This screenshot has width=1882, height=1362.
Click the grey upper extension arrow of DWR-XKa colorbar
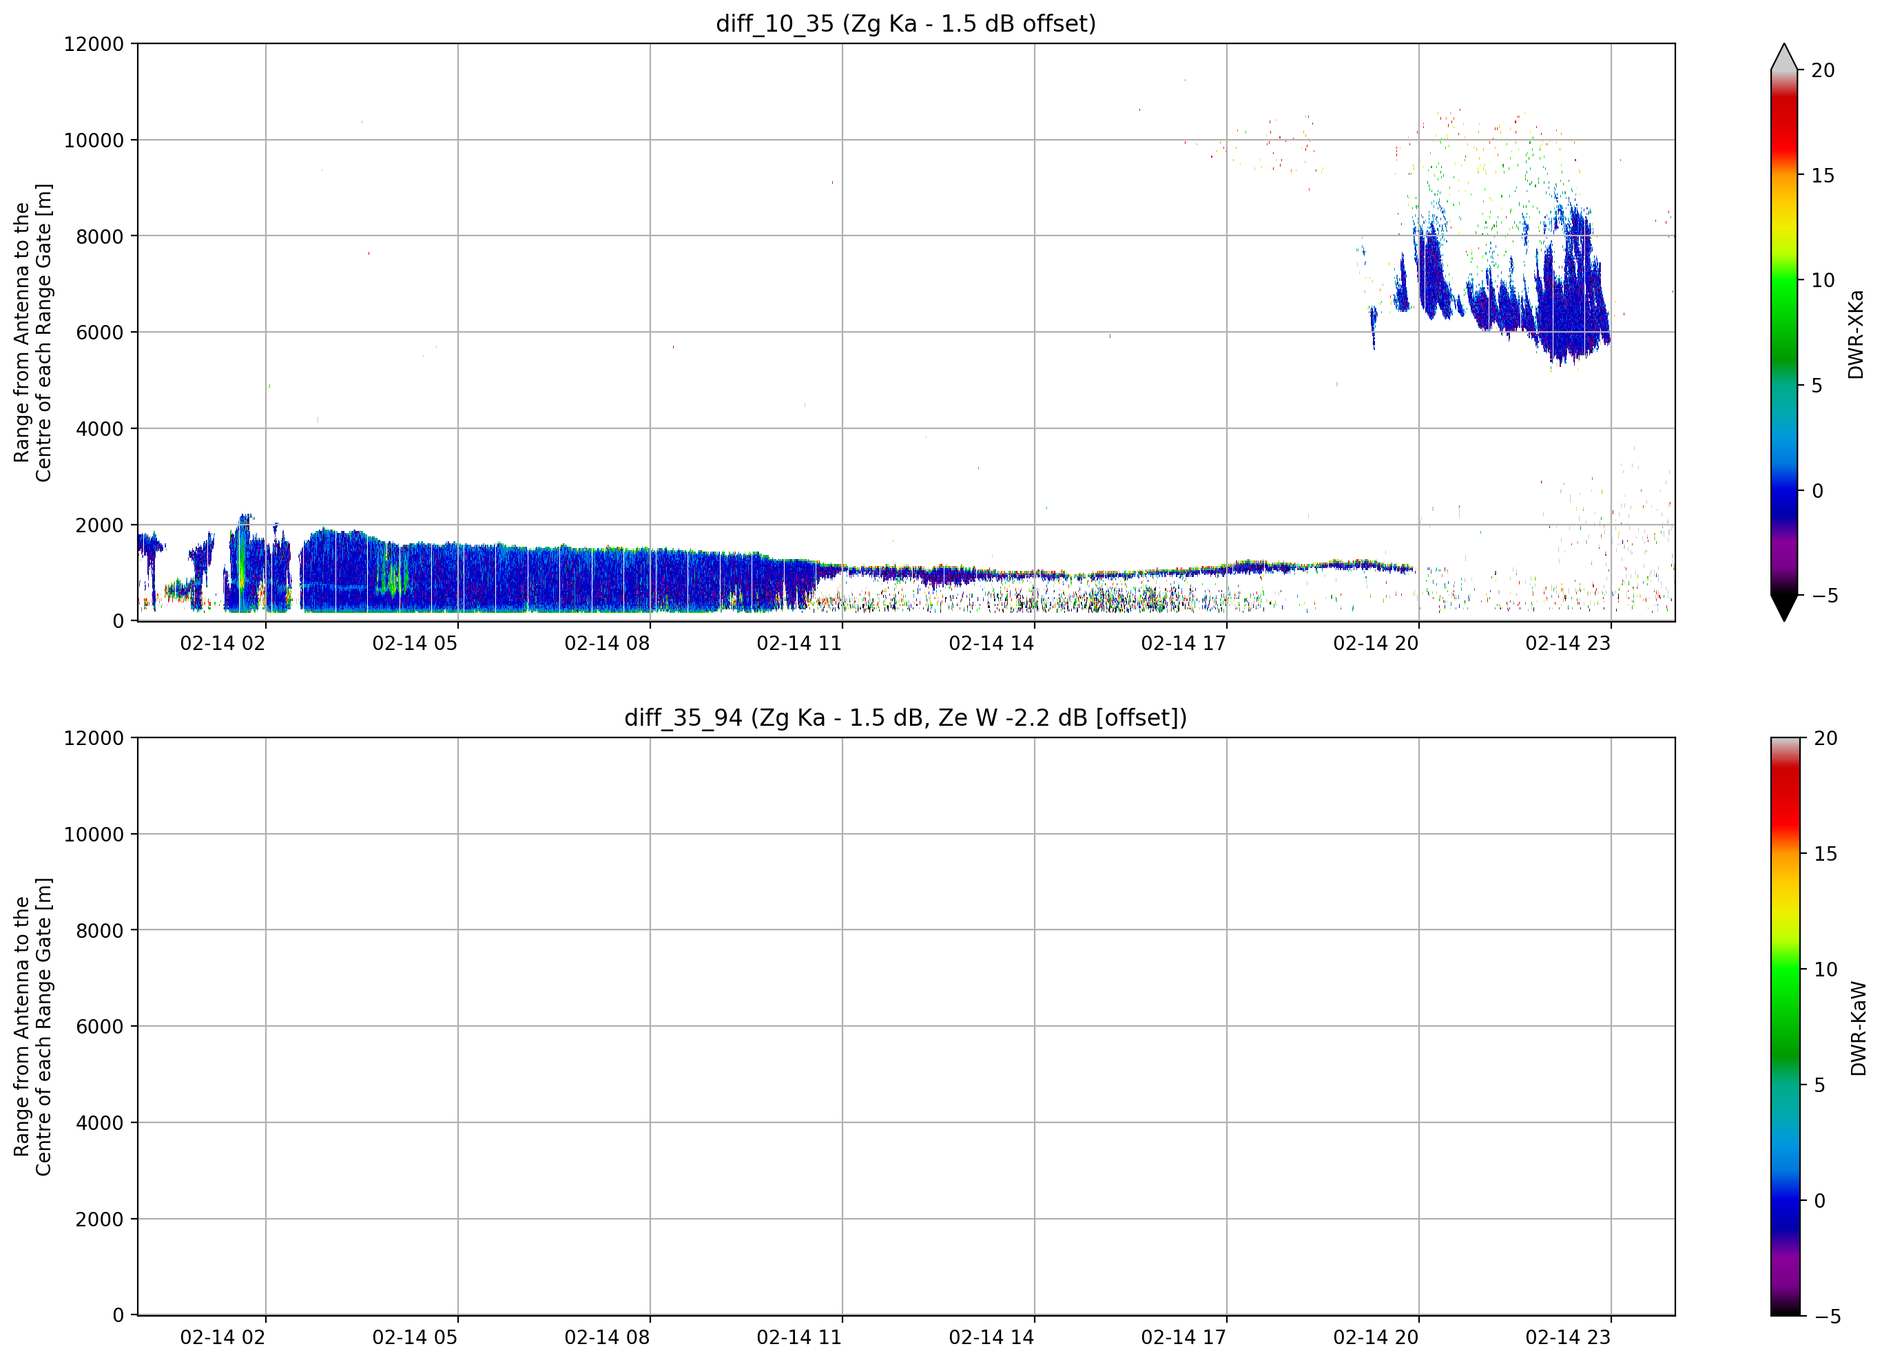point(1783,56)
